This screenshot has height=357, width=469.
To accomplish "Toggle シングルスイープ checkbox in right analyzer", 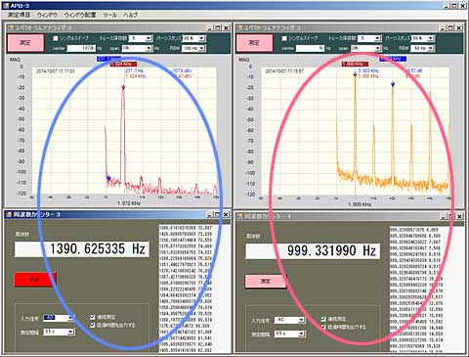I will (x=284, y=38).
